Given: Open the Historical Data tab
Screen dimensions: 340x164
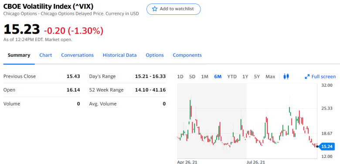Looking at the screenshot, I should point(120,55).
